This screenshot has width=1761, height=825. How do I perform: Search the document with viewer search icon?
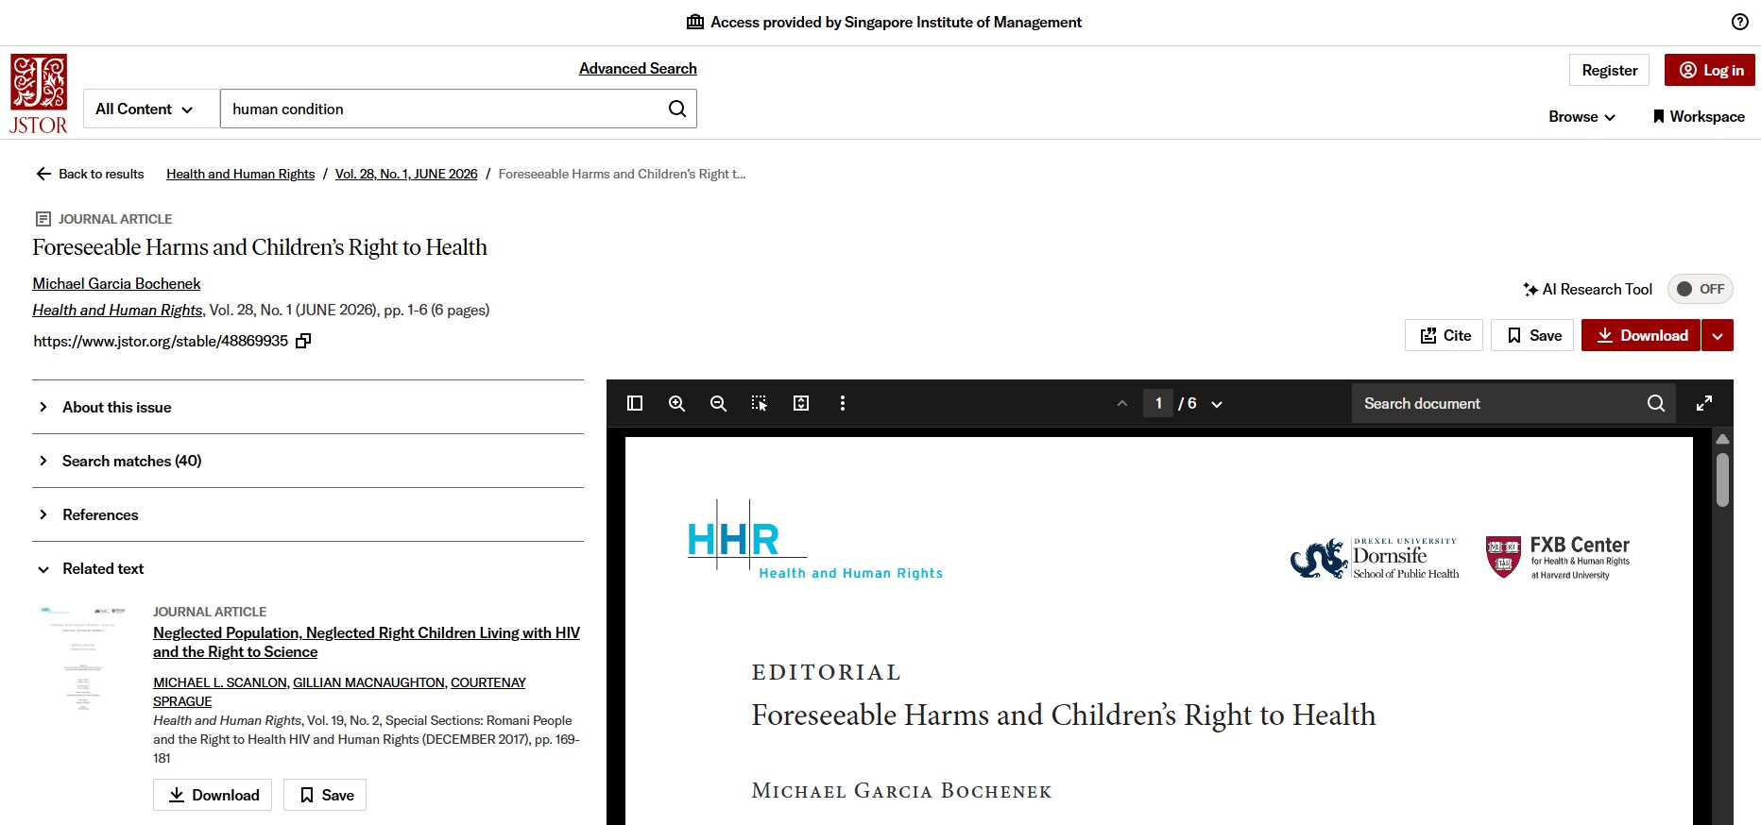click(1656, 403)
